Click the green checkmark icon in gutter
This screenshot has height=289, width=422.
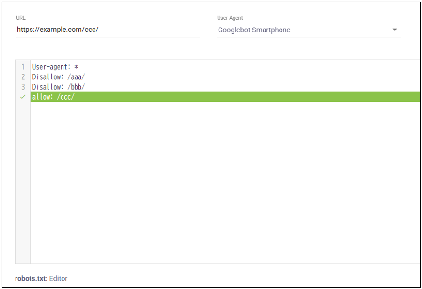click(23, 97)
